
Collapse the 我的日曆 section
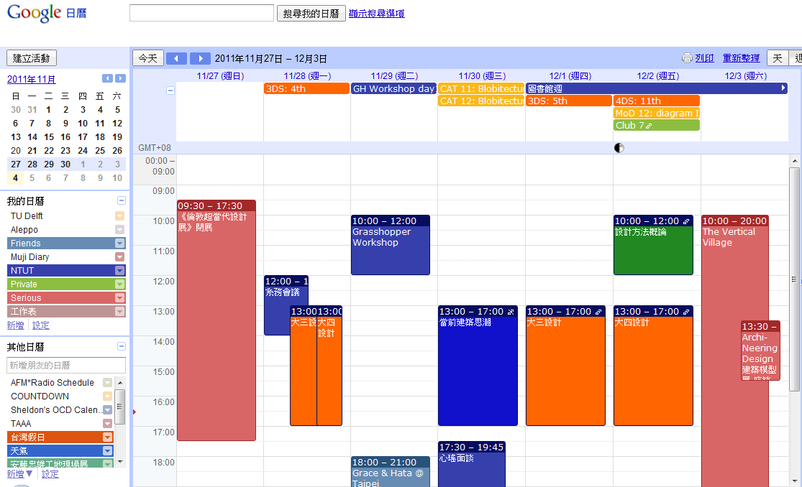tap(122, 200)
